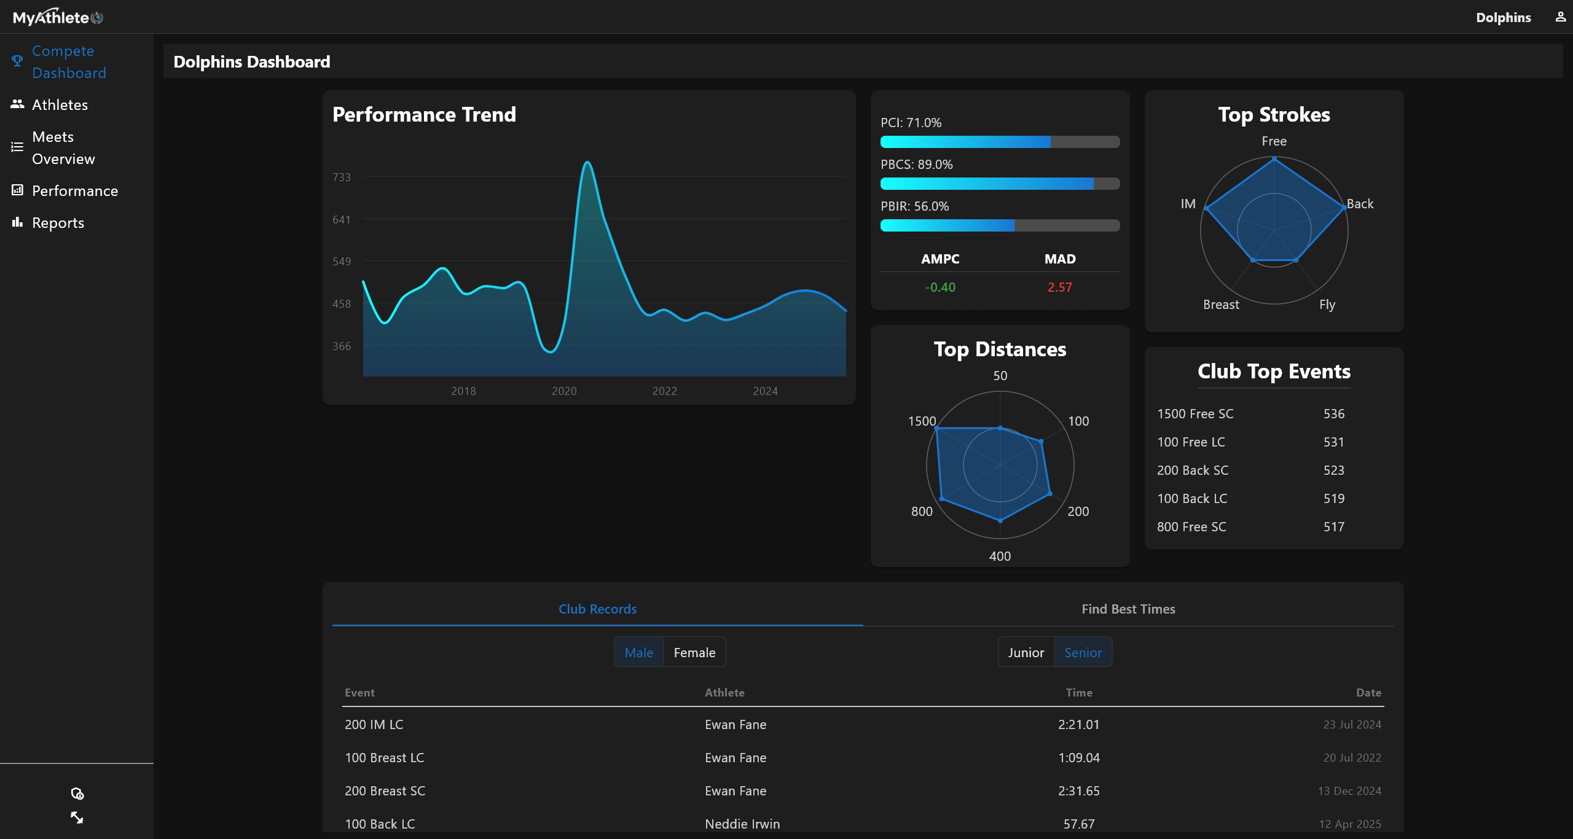Open Athletes via the people icon
Screen dimensions: 1573x839
(x=17, y=104)
